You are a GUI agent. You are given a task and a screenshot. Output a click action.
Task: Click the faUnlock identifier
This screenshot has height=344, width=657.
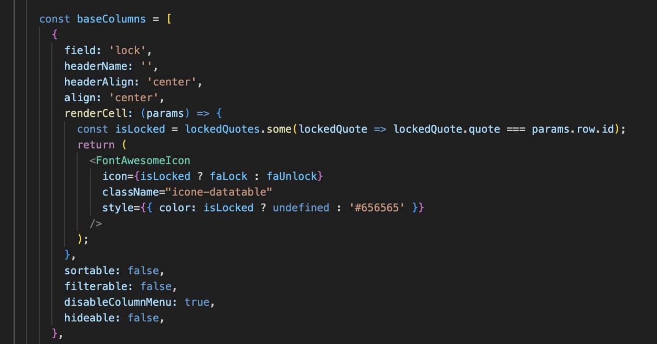(292, 176)
